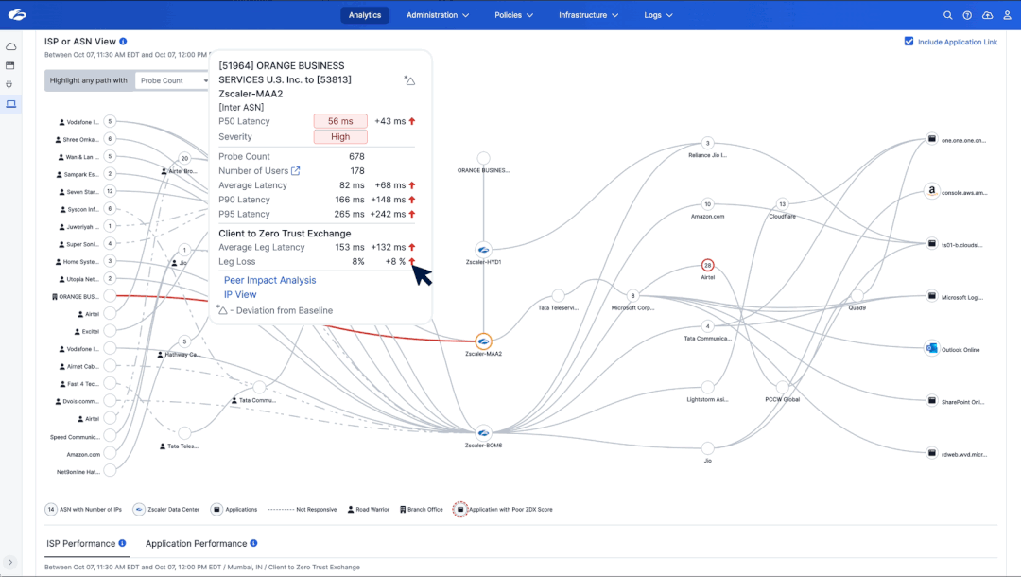
Task: Click the cloud upload icon in header
Action: pos(987,15)
